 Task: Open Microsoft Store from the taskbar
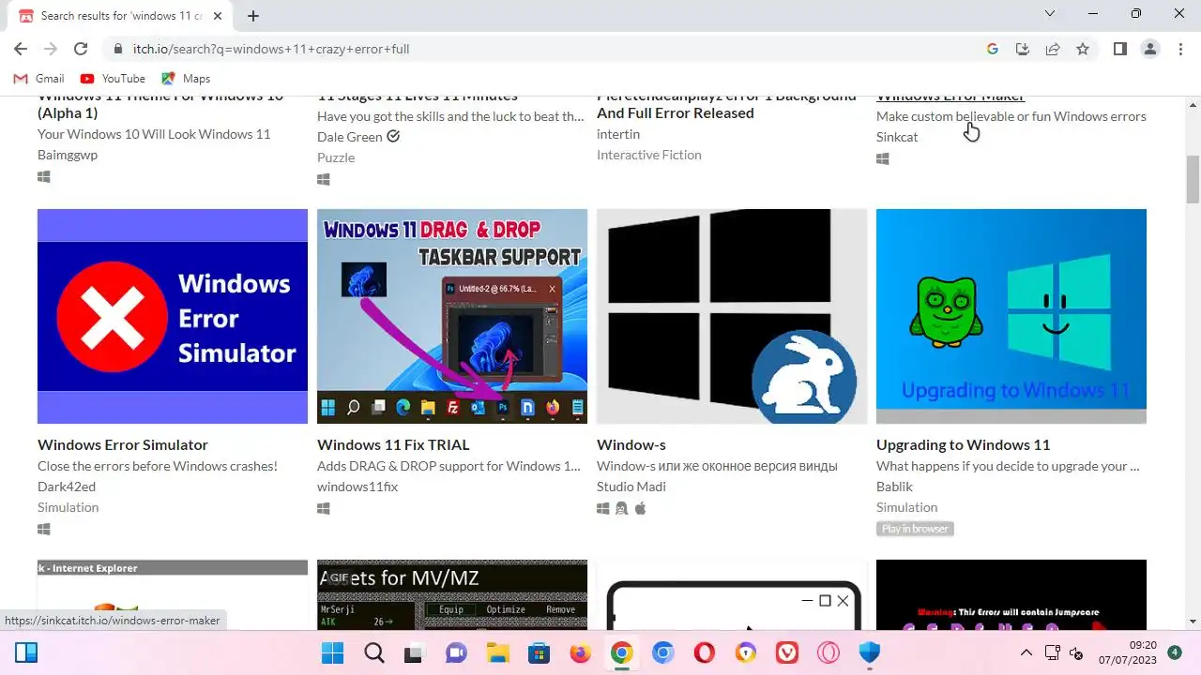tap(539, 652)
